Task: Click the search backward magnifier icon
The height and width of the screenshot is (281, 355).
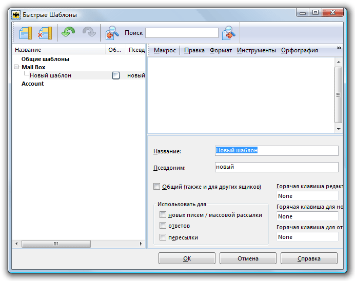Action: (x=112, y=33)
